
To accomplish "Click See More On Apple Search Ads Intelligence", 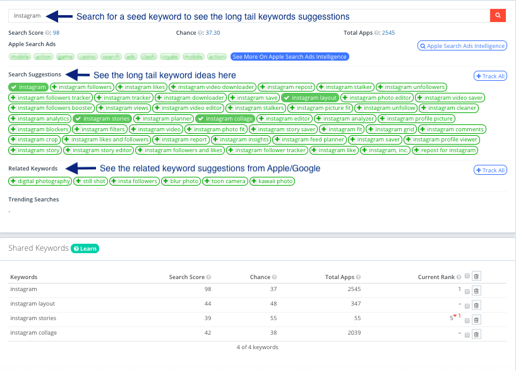I will [290, 57].
